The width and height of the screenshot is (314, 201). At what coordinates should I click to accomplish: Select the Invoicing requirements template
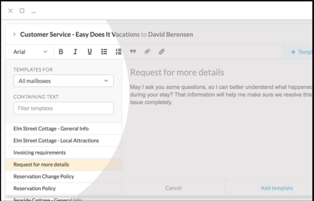tap(64, 152)
